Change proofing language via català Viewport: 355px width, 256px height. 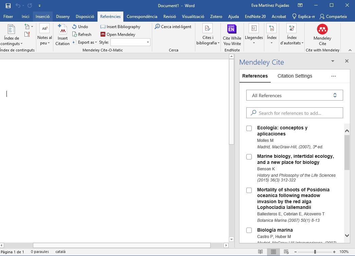(x=60, y=252)
